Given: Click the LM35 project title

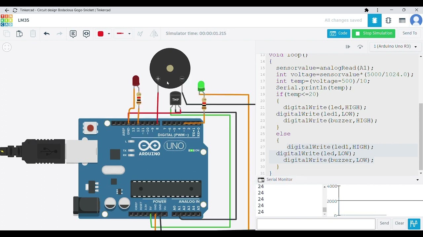Looking at the screenshot, I should [x=24, y=20].
